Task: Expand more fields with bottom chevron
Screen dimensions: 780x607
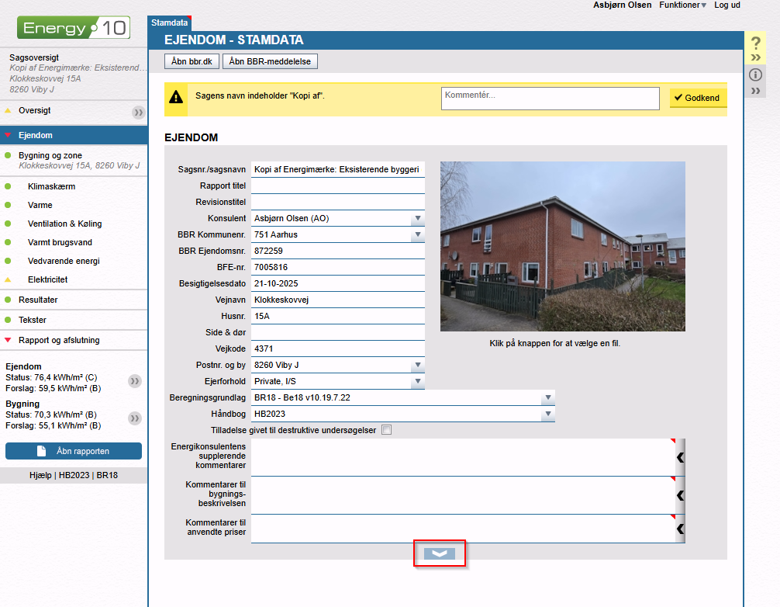Action: tap(440, 553)
